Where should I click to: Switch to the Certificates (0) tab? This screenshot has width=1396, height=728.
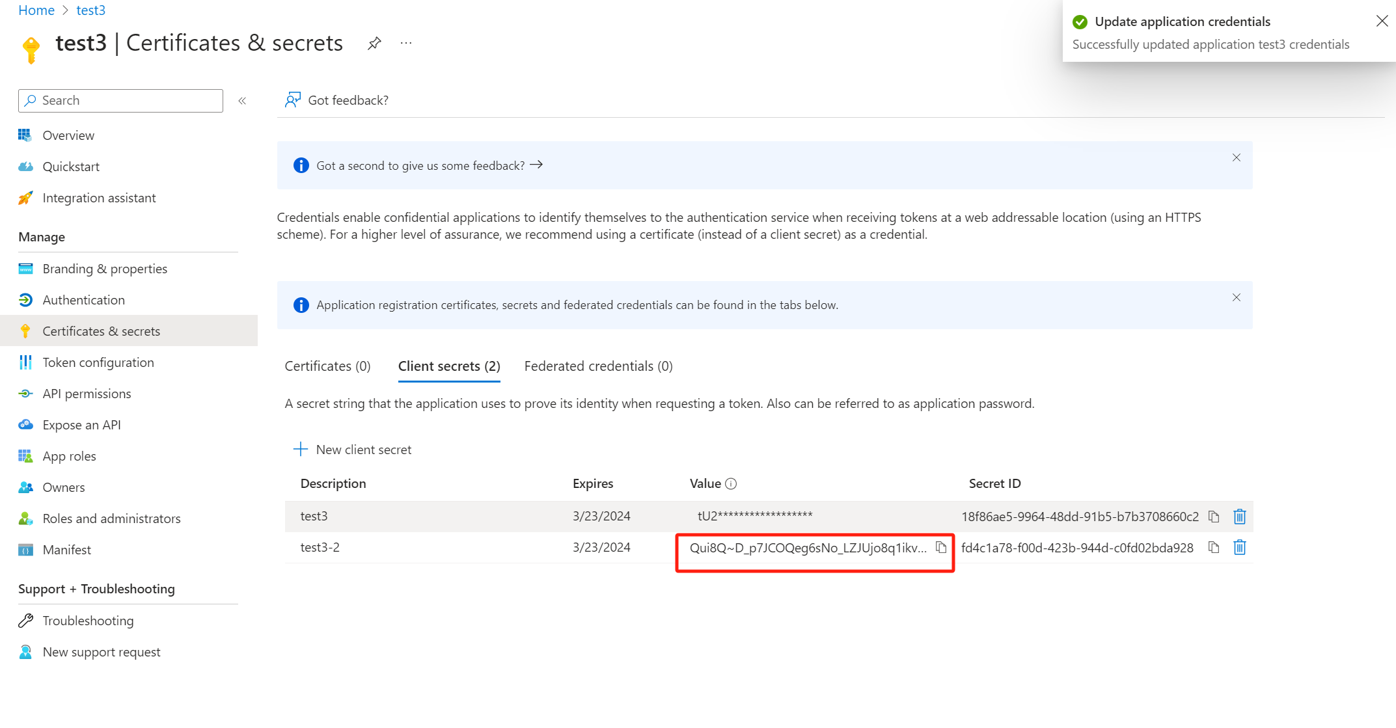click(x=327, y=366)
